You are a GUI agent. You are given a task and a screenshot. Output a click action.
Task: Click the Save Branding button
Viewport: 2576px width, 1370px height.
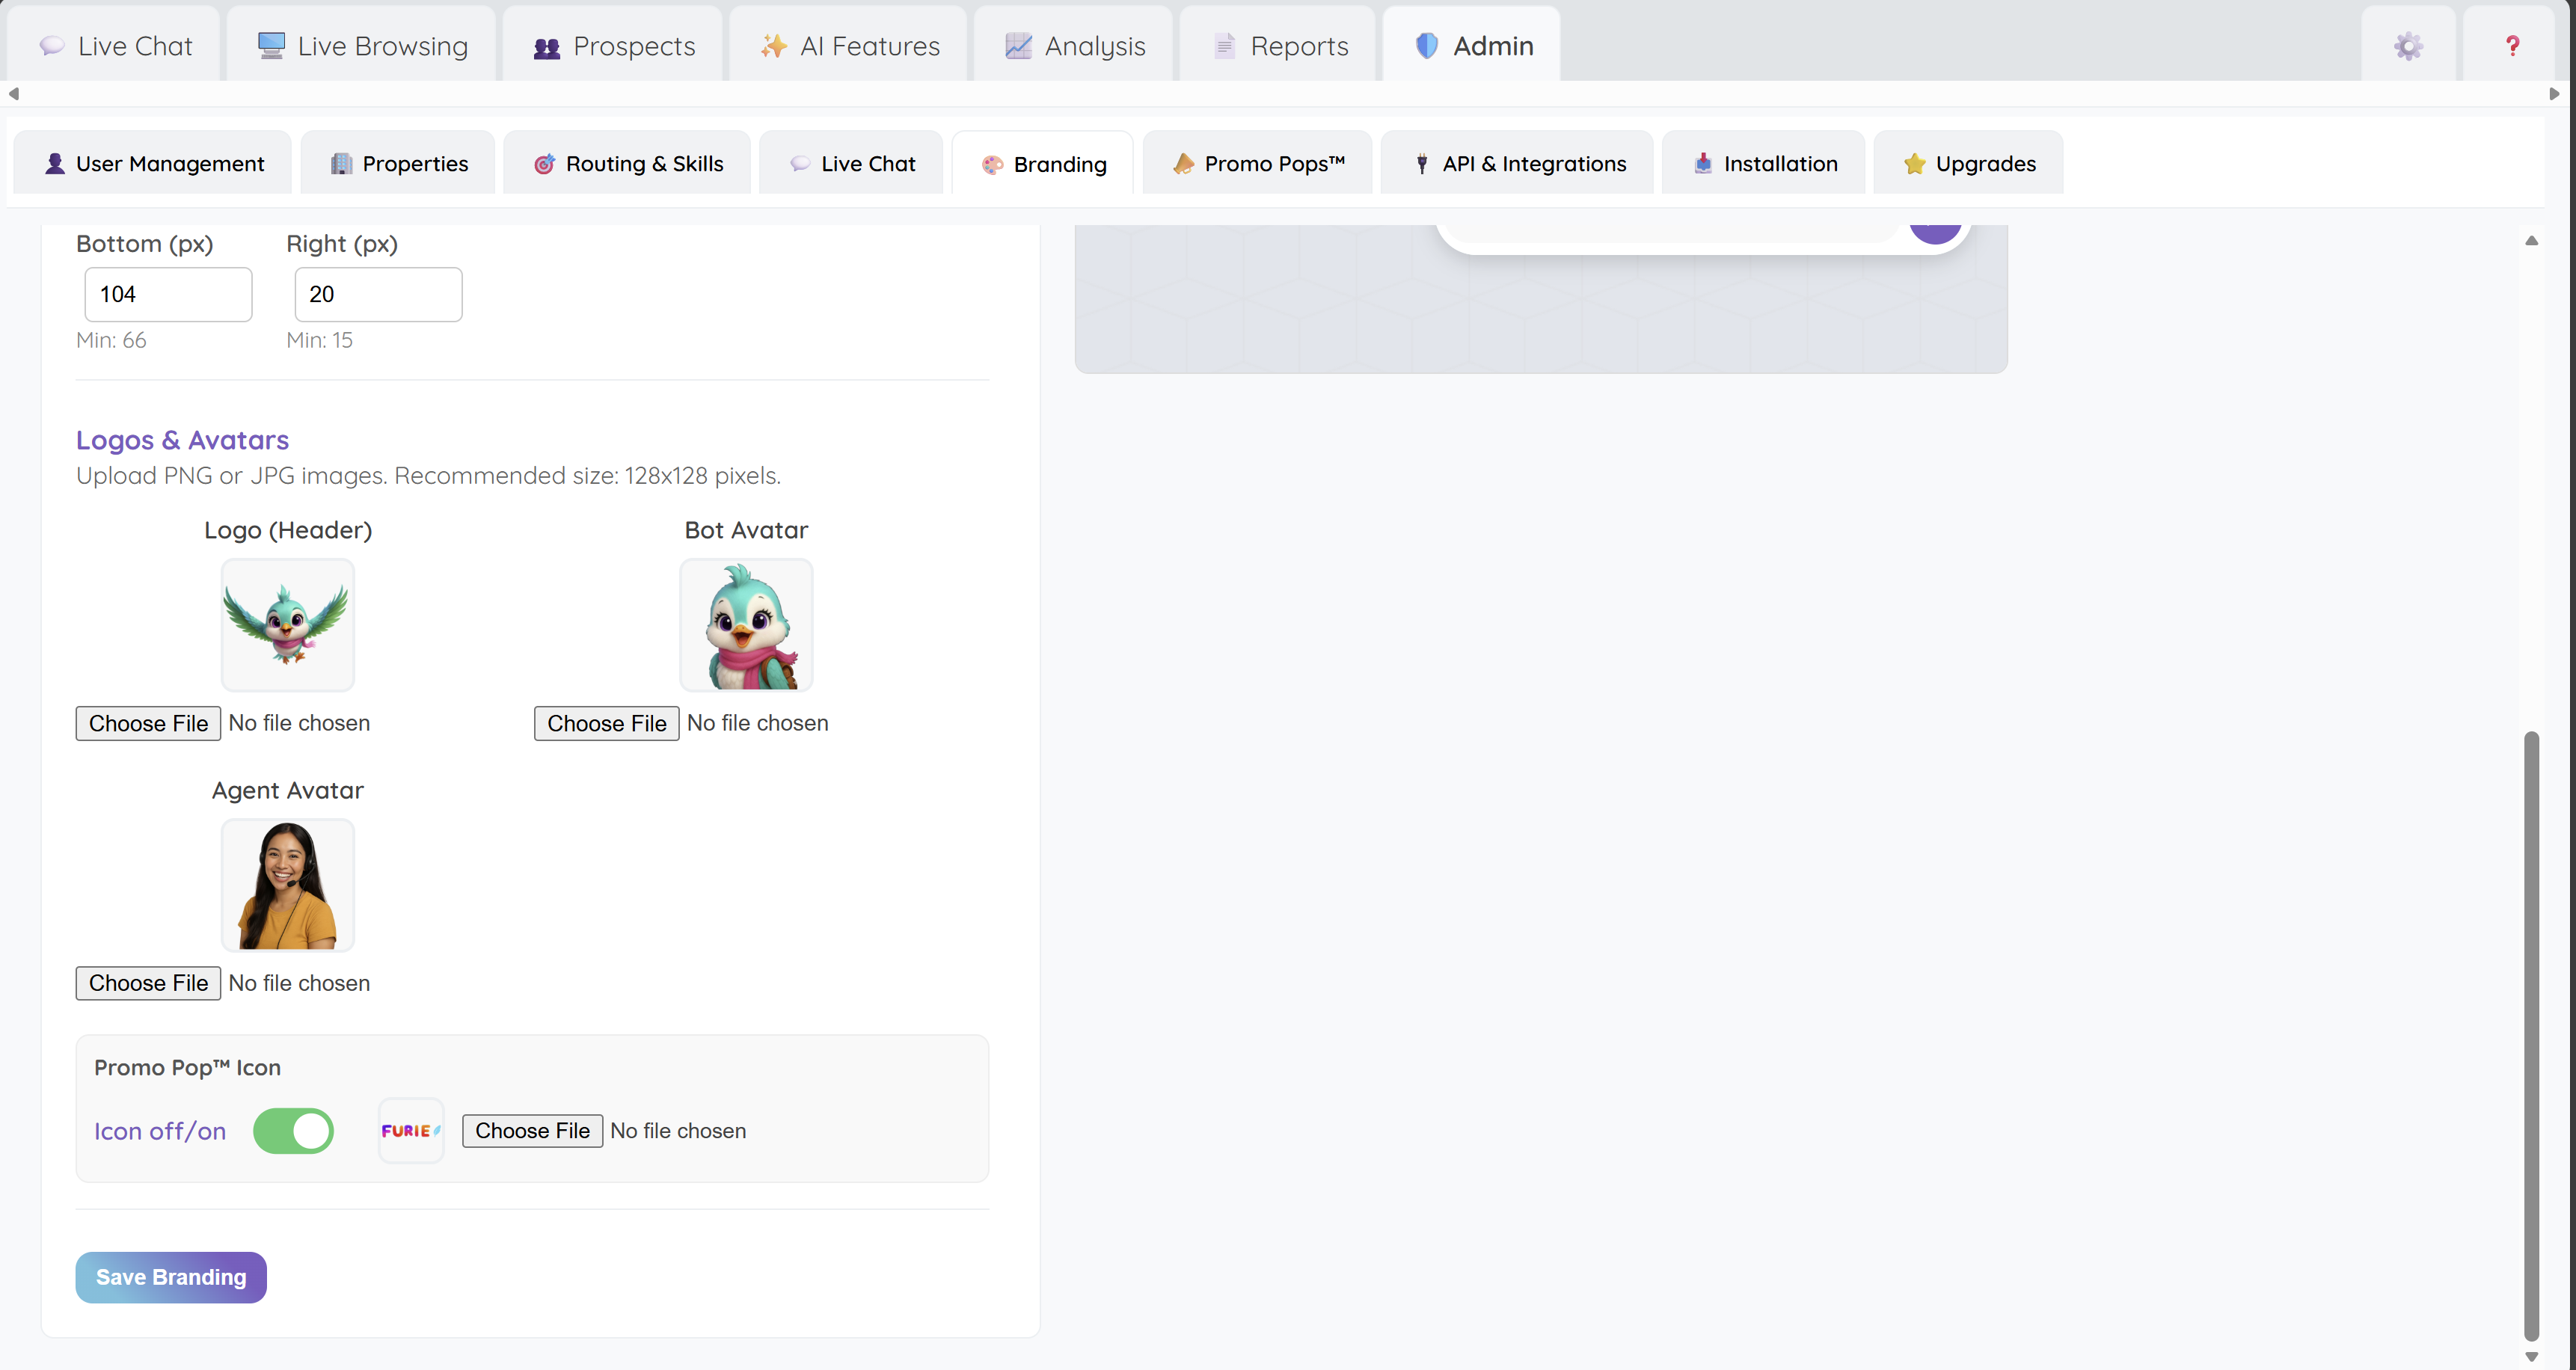170,1277
